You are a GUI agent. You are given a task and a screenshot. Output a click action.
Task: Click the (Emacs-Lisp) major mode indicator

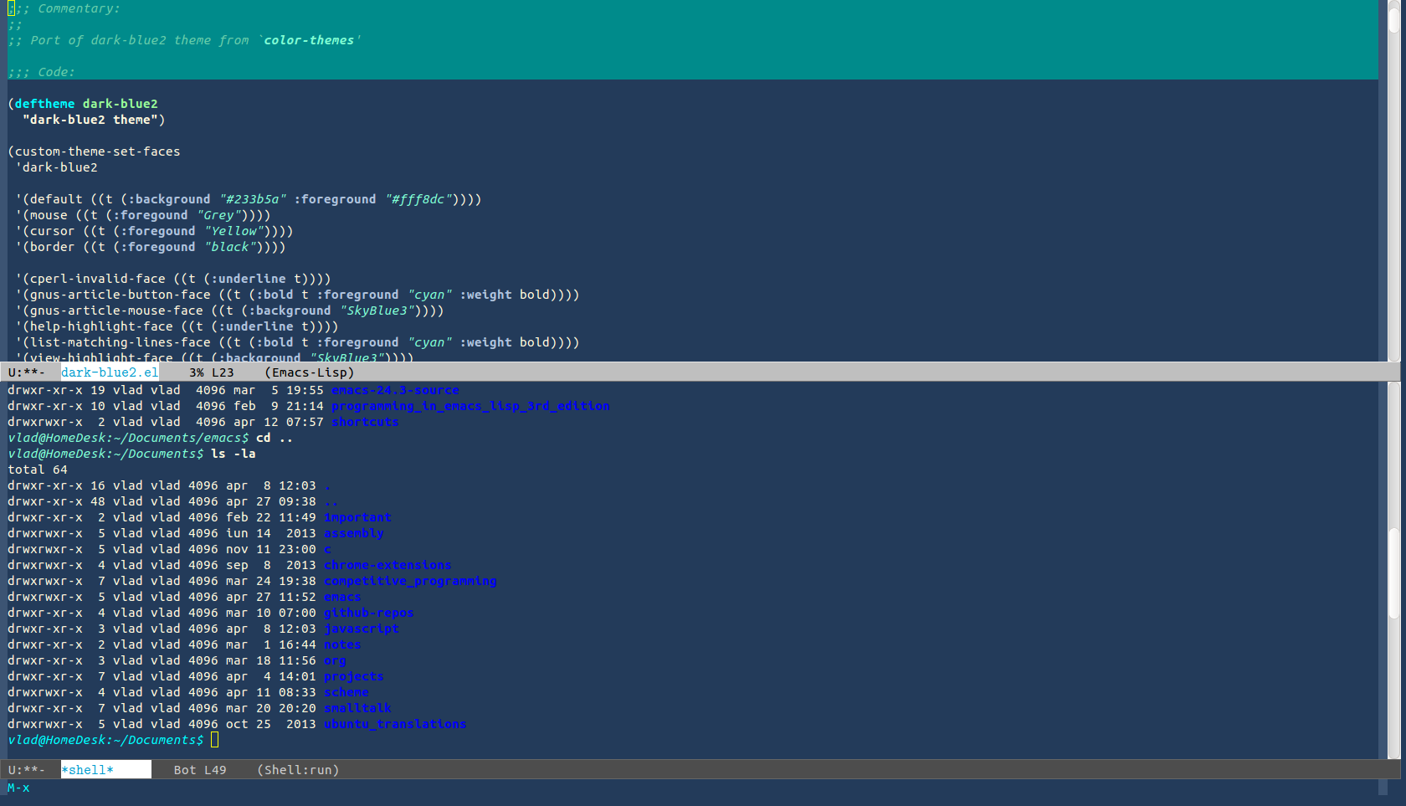[309, 372]
